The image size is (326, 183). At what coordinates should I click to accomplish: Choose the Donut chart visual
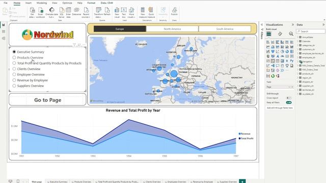287,51
